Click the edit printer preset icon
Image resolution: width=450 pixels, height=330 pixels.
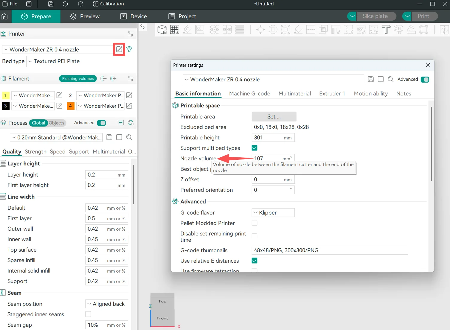click(119, 49)
